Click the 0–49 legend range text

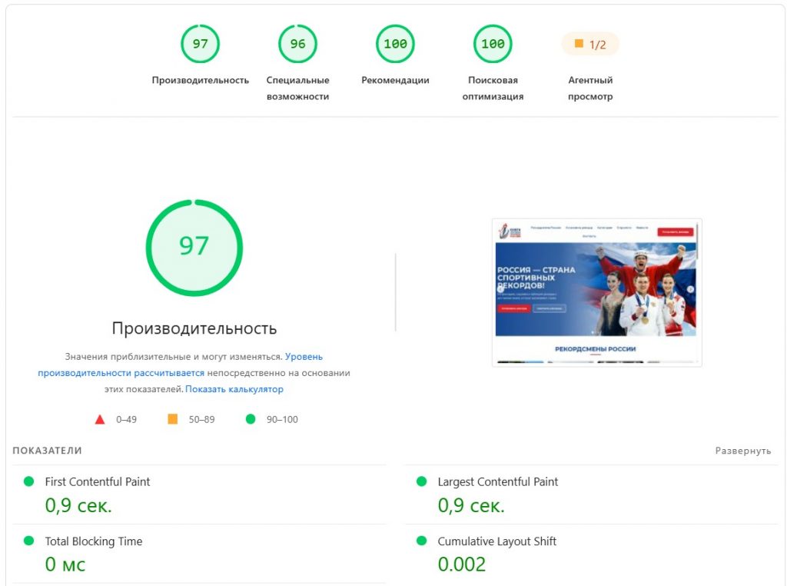pyautogui.click(x=126, y=419)
